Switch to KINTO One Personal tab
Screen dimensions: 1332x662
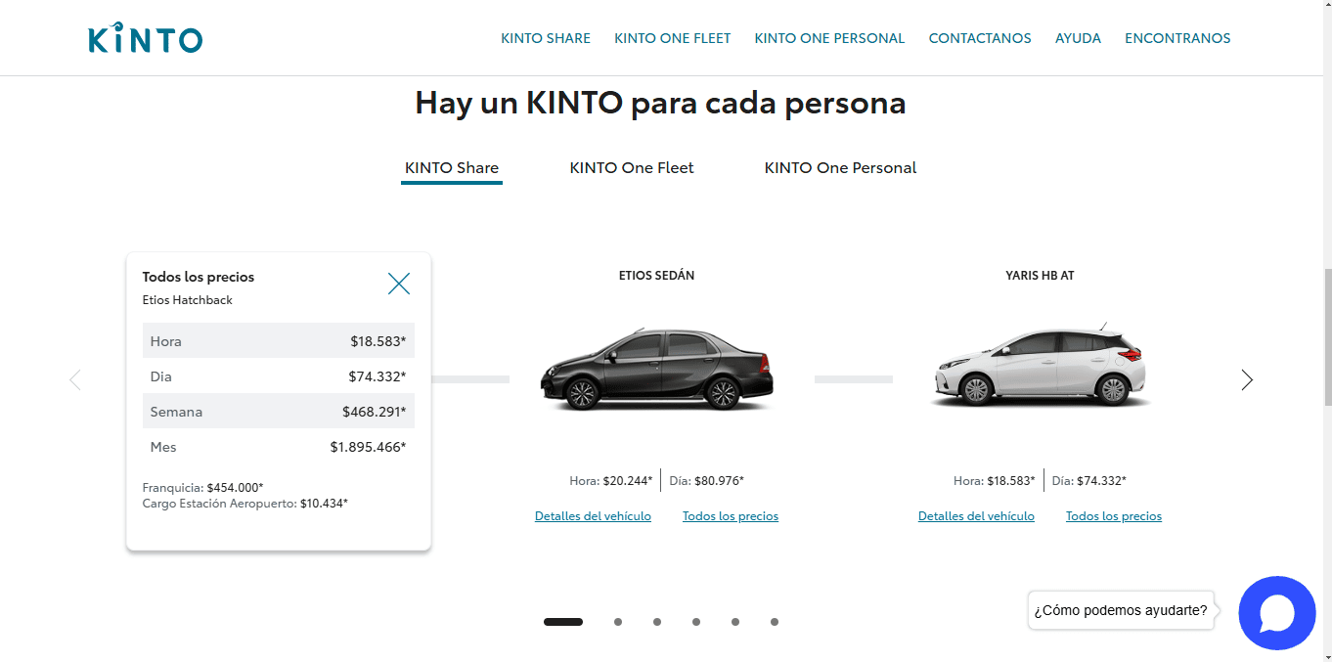coord(840,168)
